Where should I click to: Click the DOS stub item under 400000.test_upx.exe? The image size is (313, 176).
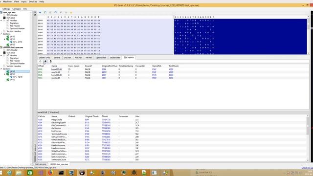point(11,53)
